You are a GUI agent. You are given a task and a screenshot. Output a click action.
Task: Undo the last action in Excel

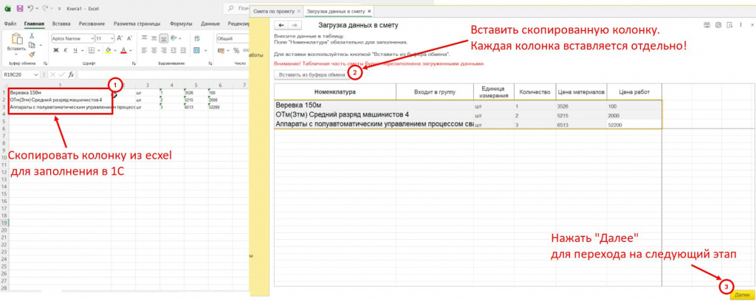[30, 9]
